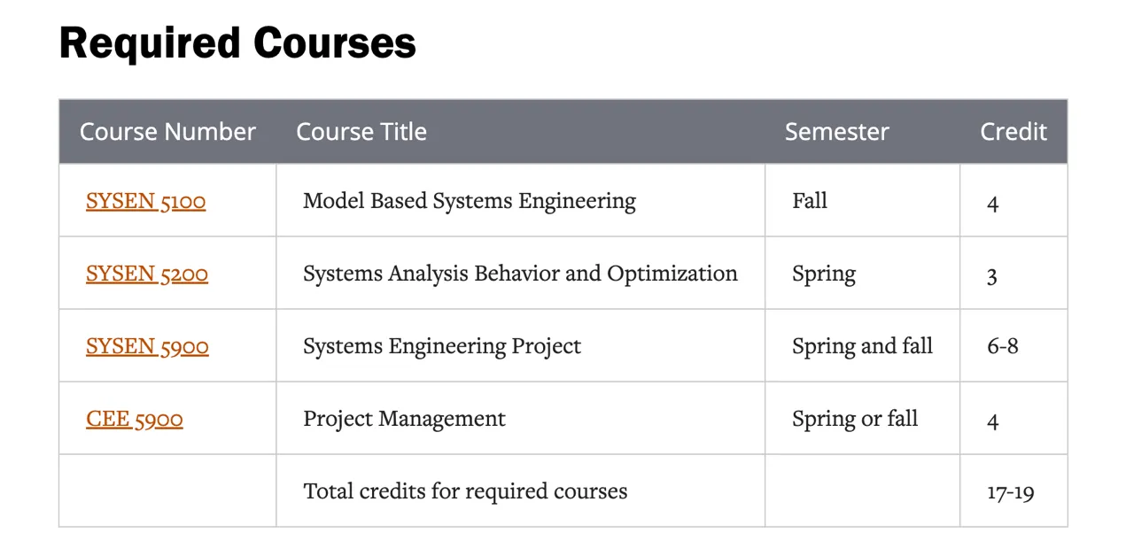This screenshot has width=1126, height=556.
Task: Open the SYSEN 5200 course link
Action: (x=147, y=274)
